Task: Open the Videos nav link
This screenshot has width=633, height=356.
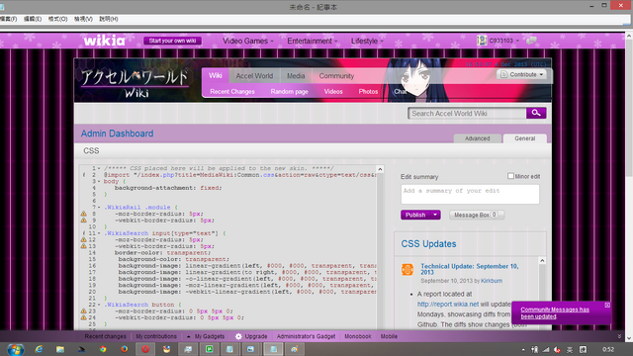Action: pyautogui.click(x=333, y=92)
